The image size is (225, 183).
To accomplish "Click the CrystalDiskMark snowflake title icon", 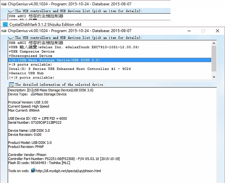I will 5,24.
